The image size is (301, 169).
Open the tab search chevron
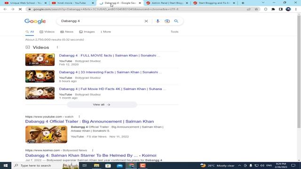263,3
